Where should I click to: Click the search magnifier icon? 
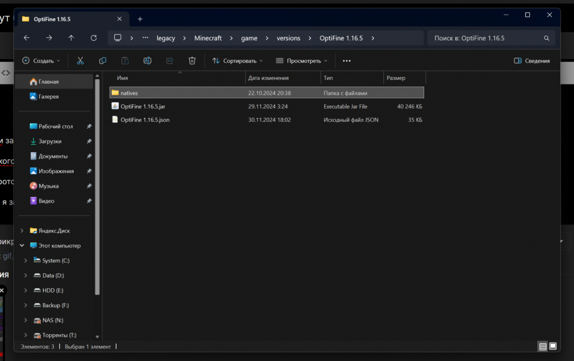546,38
